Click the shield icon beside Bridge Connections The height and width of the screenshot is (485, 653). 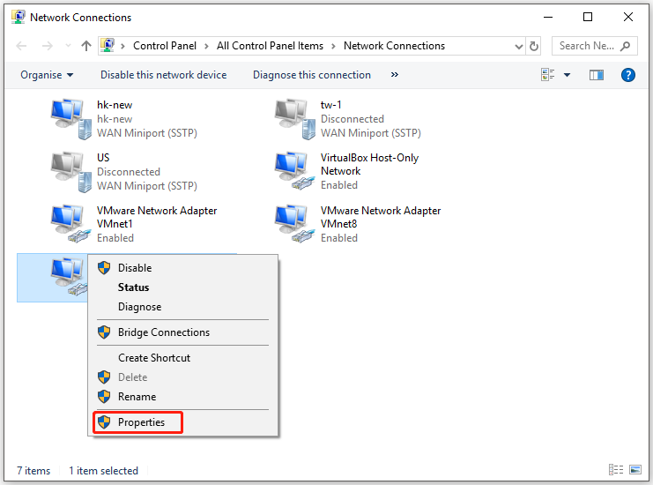[x=104, y=332]
